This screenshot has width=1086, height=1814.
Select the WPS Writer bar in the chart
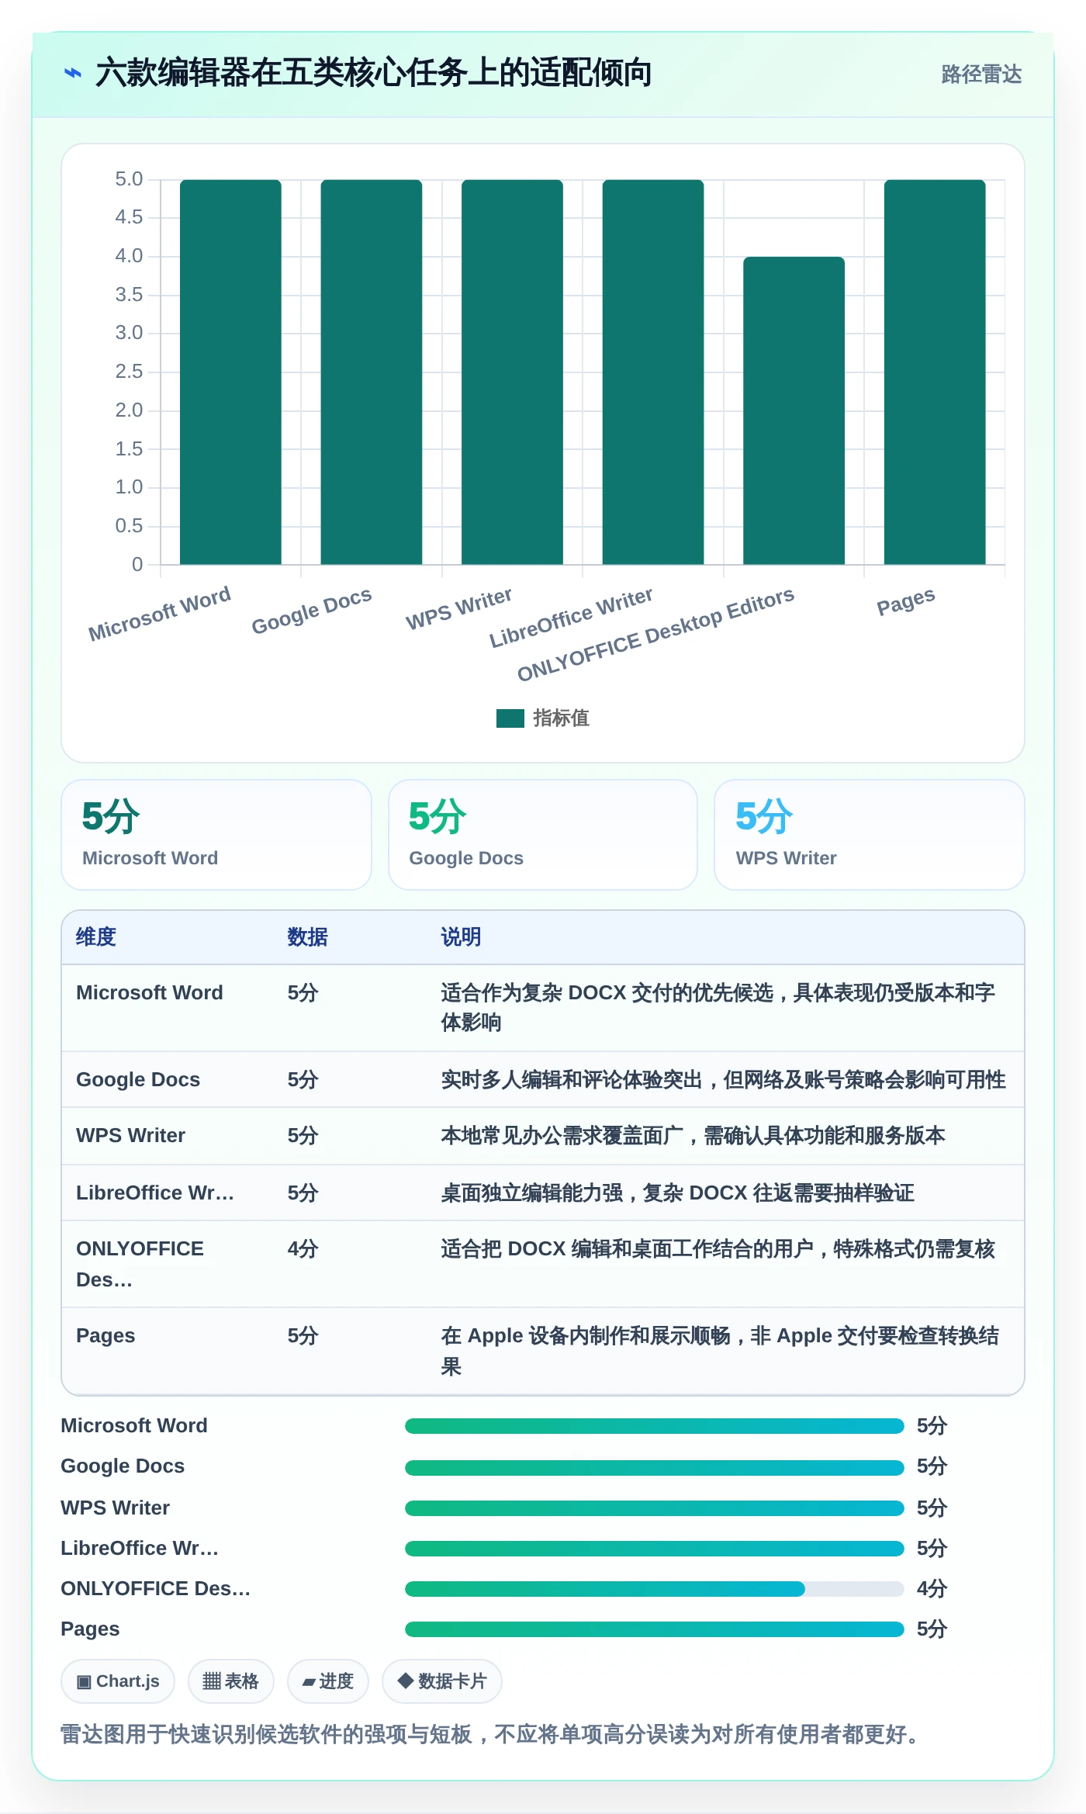[x=512, y=372]
